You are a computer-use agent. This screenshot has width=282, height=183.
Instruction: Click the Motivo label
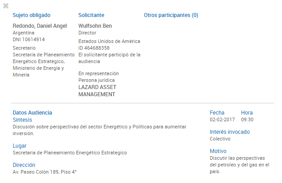tap(218, 151)
